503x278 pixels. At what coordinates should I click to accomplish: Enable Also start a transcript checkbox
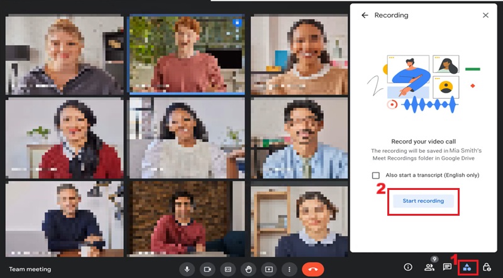[x=376, y=175]
